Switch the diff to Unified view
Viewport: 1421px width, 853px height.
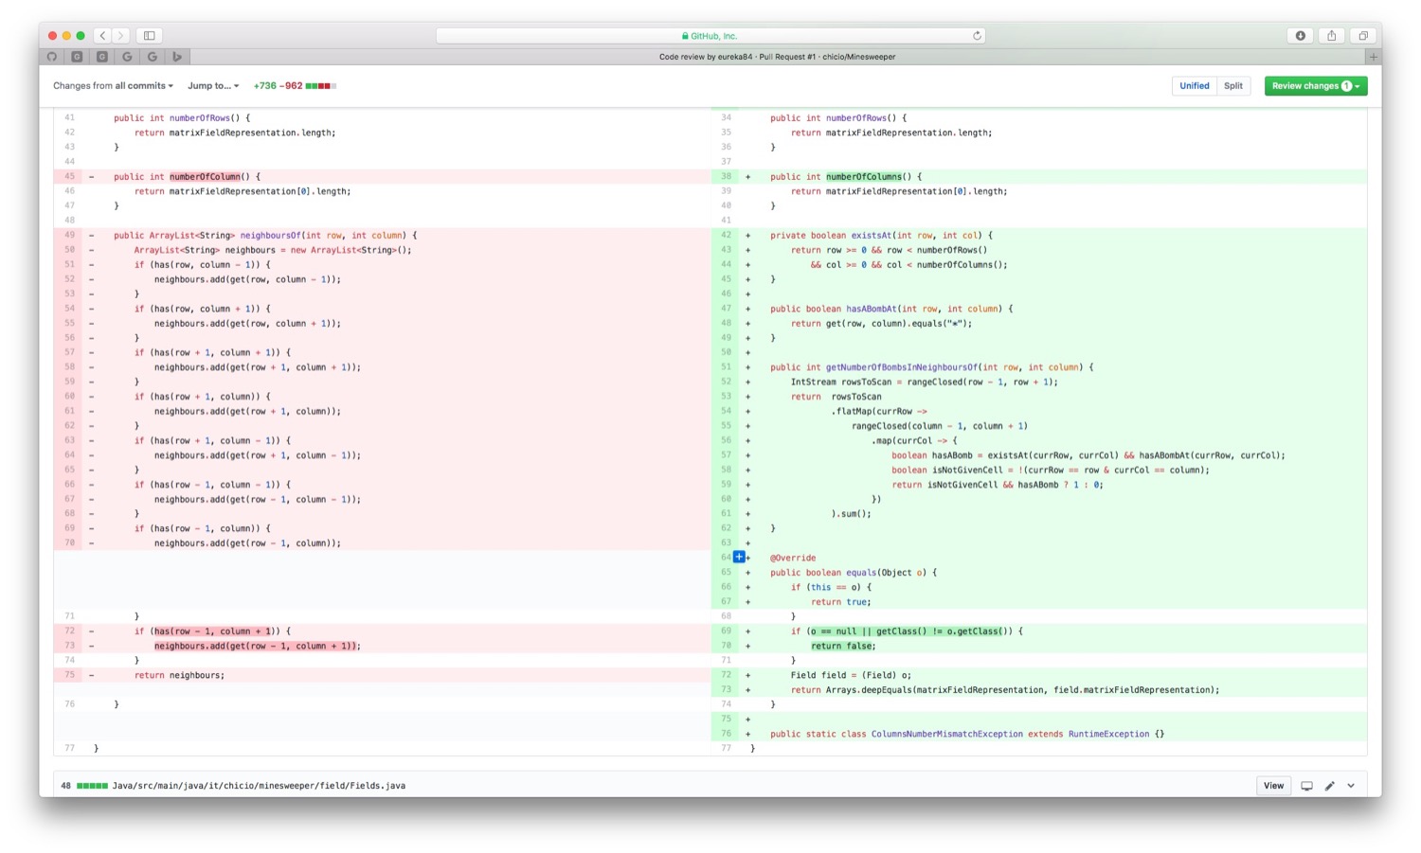(x=1194, y=86)
